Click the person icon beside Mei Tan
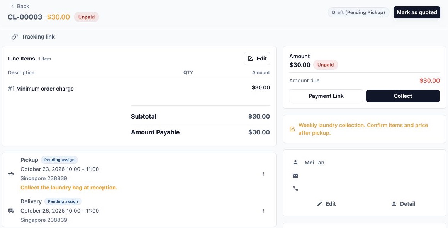Viewport: 448px width, 228px height. click(x=295, y=163)
